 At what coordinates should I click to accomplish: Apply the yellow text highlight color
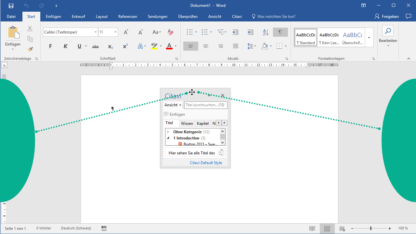[154, 46]
